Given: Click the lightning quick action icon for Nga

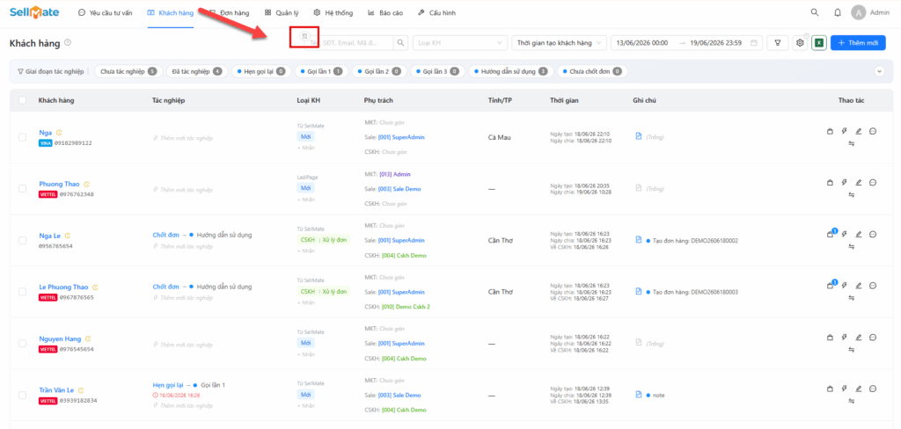Looking at the screenshot, I should pyautogui.click(x=844, y=131).
